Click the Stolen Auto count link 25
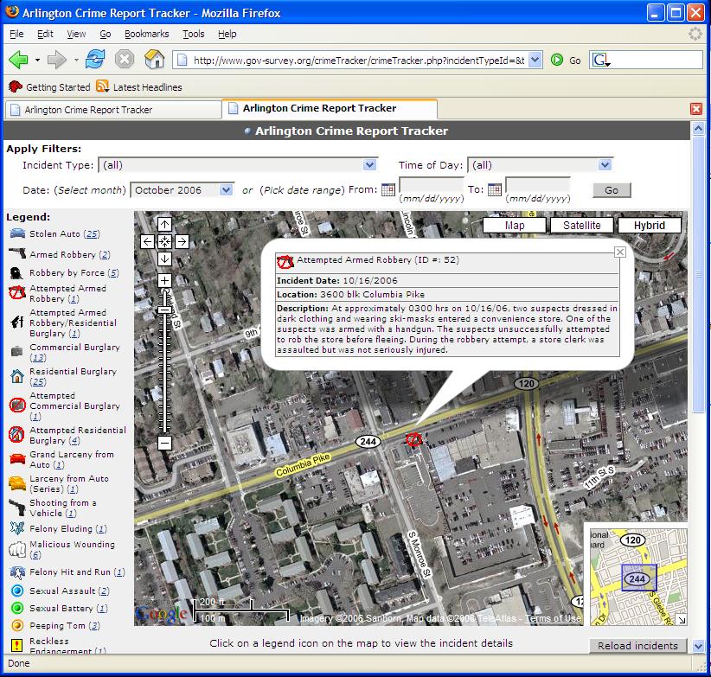711x677 pixels. click(x=92, y=233)
